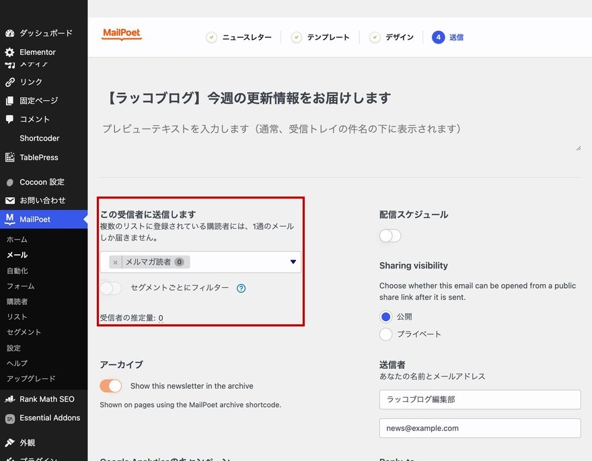
Task: Remove メルマガ読者 tag with the x
Action: pyautogui.click(x=116, y=262)
